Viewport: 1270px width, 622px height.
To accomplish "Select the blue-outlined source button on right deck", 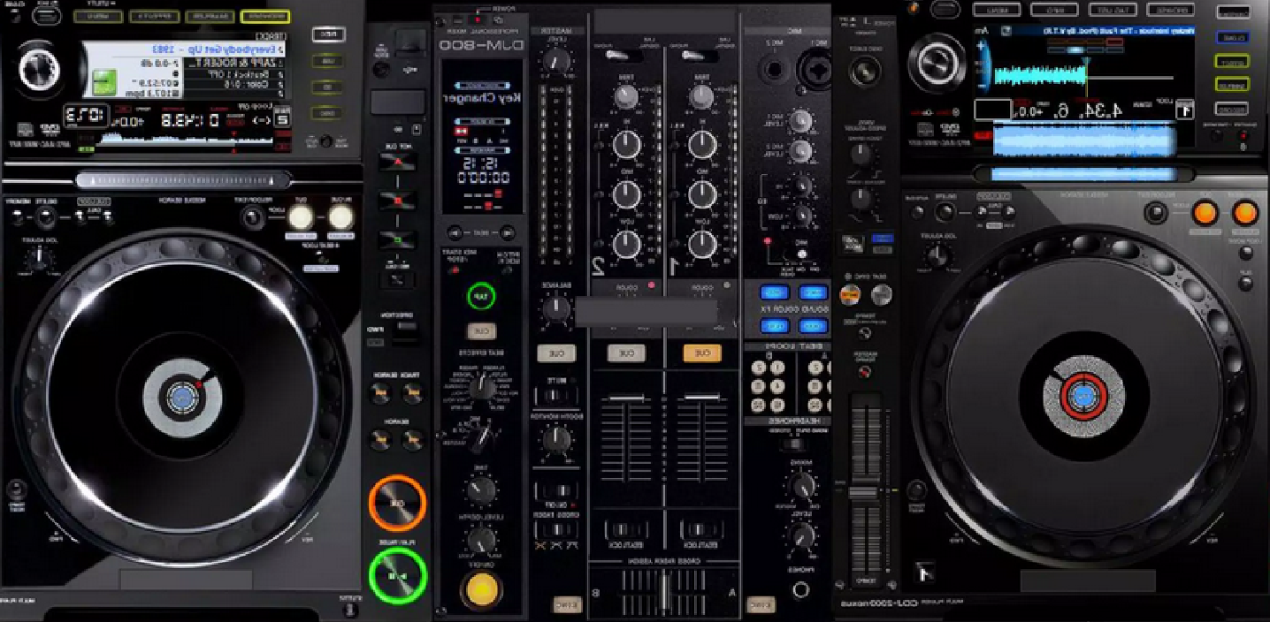I will point(1232,38).
